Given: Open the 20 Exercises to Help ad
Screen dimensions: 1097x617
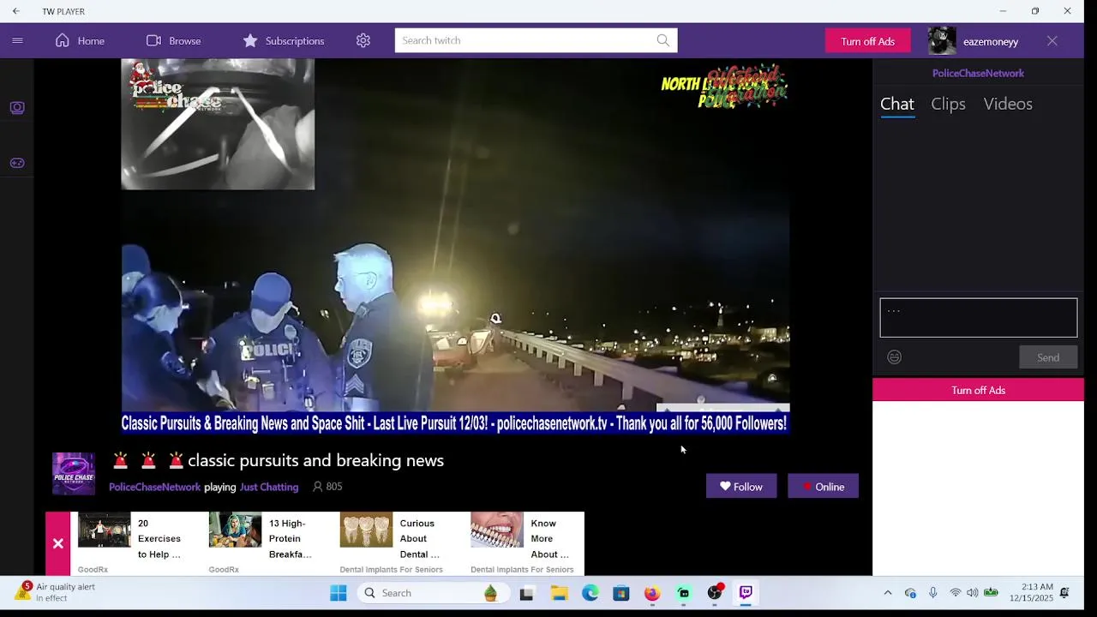Looking at the screenshot, I should coord(135,543).
